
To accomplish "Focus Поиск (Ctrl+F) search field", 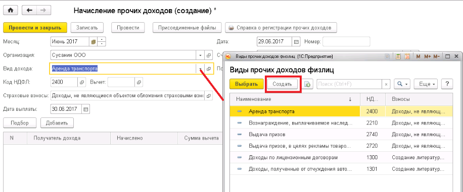I will pos(350,84).
